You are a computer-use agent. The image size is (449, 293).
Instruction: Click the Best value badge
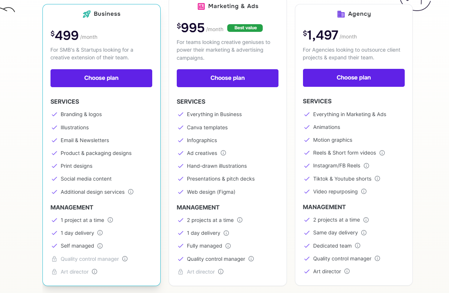(245, 28)
